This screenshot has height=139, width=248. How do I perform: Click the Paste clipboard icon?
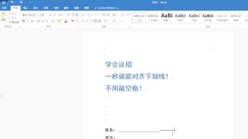[x=3, y=16]
